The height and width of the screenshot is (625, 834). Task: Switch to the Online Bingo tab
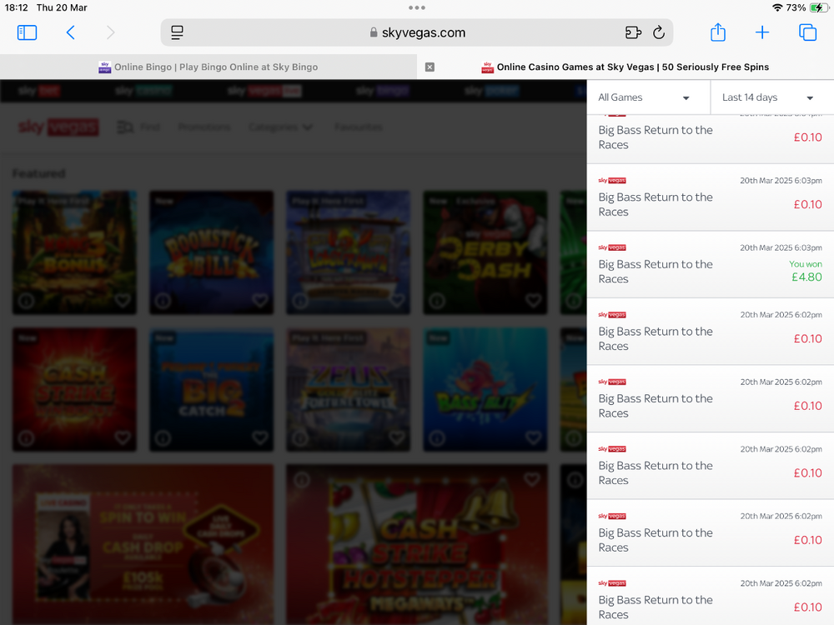pos(208,67)
